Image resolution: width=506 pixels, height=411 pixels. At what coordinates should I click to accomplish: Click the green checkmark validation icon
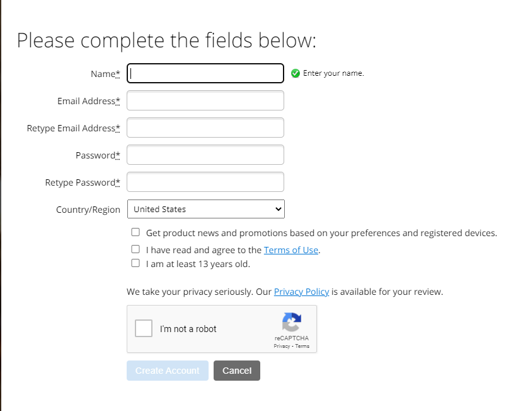pyautogui.click(x=296, y=73)
